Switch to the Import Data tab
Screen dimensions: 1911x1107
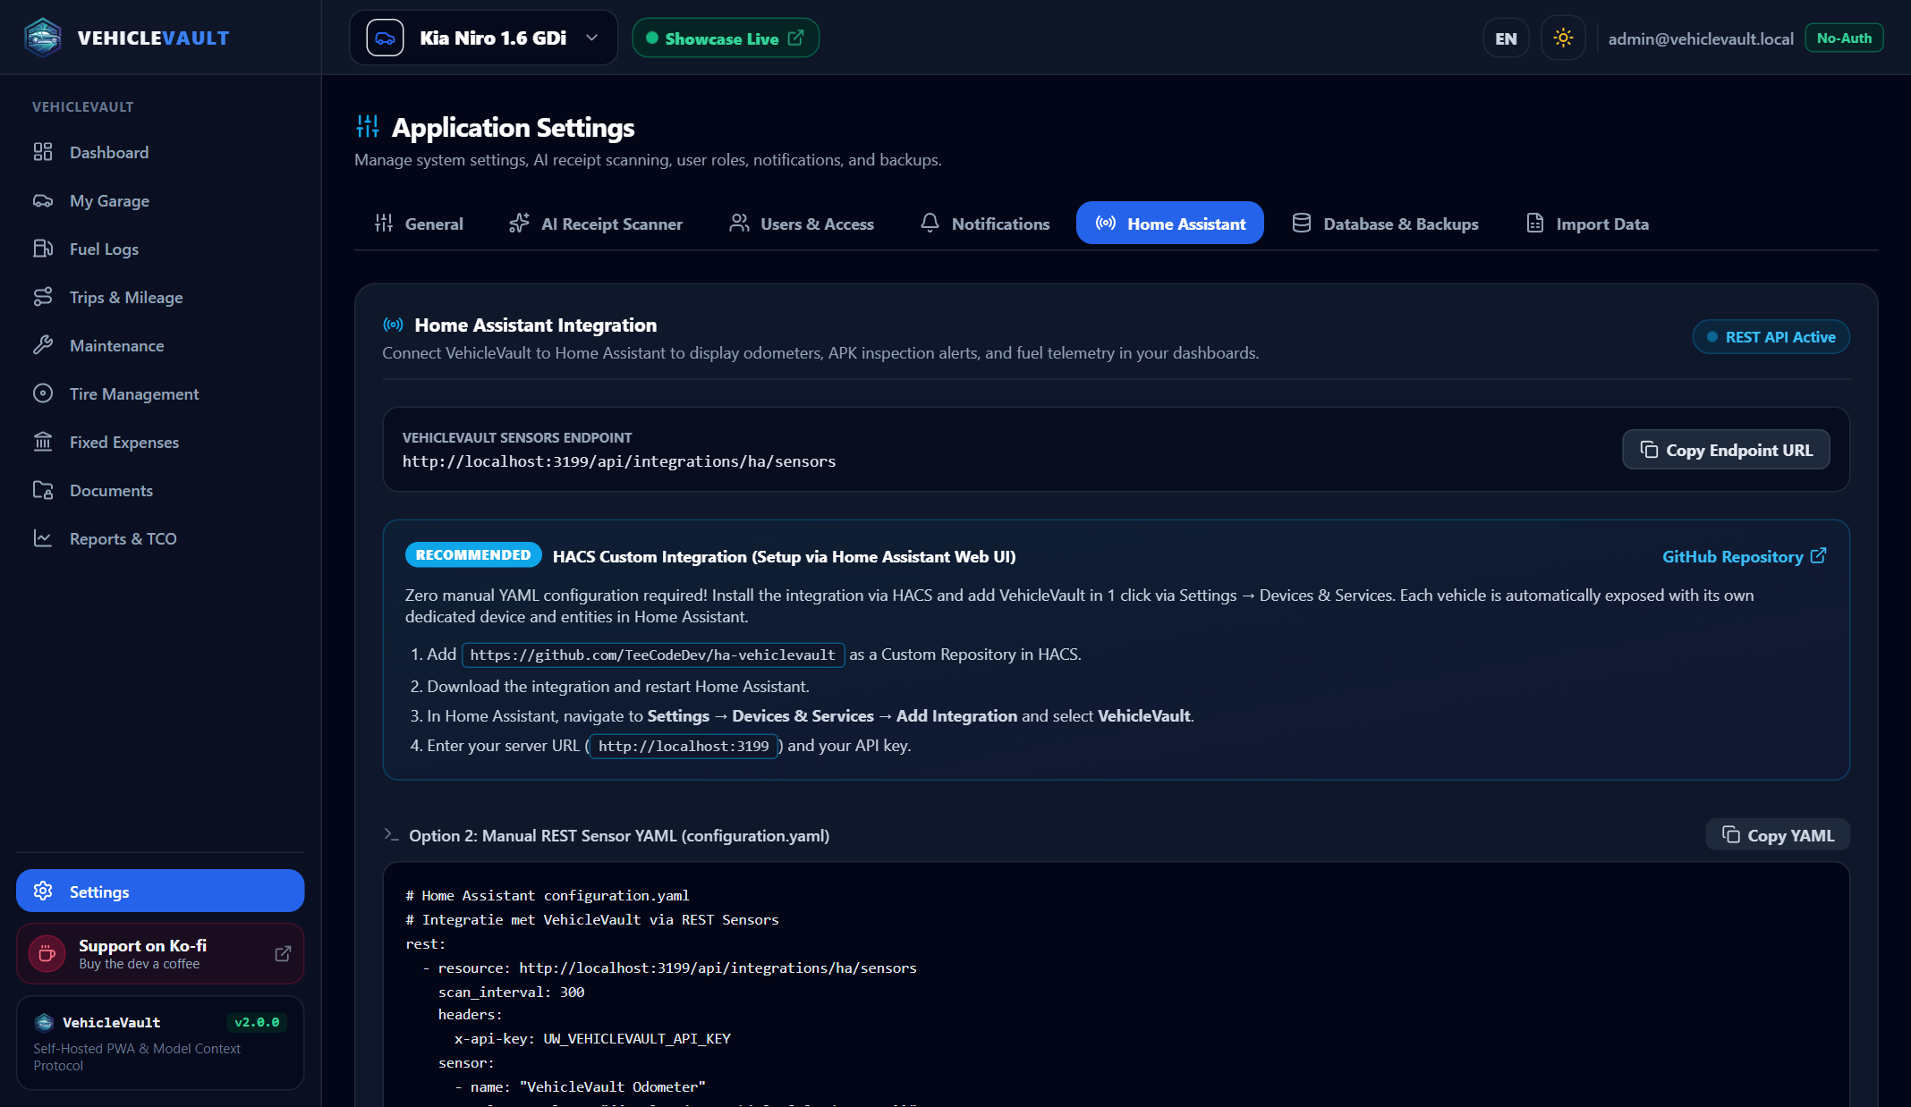1587,224
